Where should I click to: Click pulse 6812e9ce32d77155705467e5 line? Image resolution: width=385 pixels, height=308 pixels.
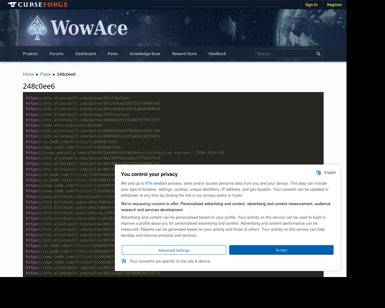93,103
